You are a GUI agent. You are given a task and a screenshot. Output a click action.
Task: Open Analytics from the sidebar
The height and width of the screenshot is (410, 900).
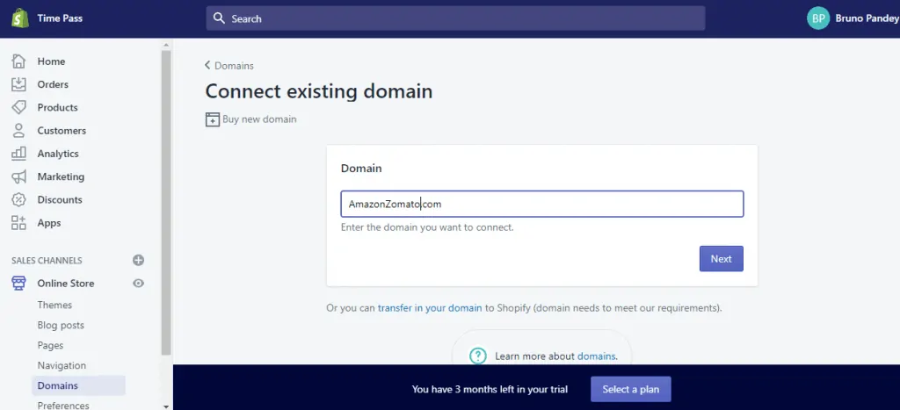coord(58,154)
